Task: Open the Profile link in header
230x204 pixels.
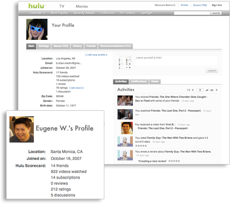Action: pyautogui.click(x=184, y=5)
